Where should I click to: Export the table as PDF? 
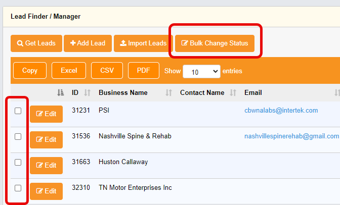(144, 71)
